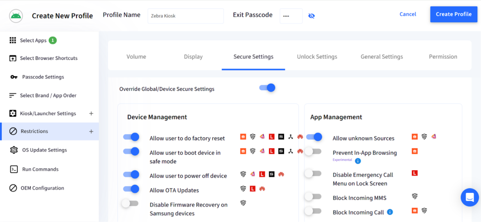The height and width of the screenshot is (222, 481).
Task: Click black S icon in safe mode row
Action: [281, 151]
